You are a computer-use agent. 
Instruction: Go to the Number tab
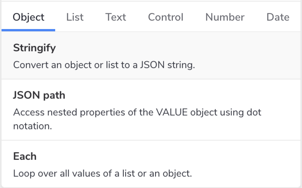click(x=225, y=17)
